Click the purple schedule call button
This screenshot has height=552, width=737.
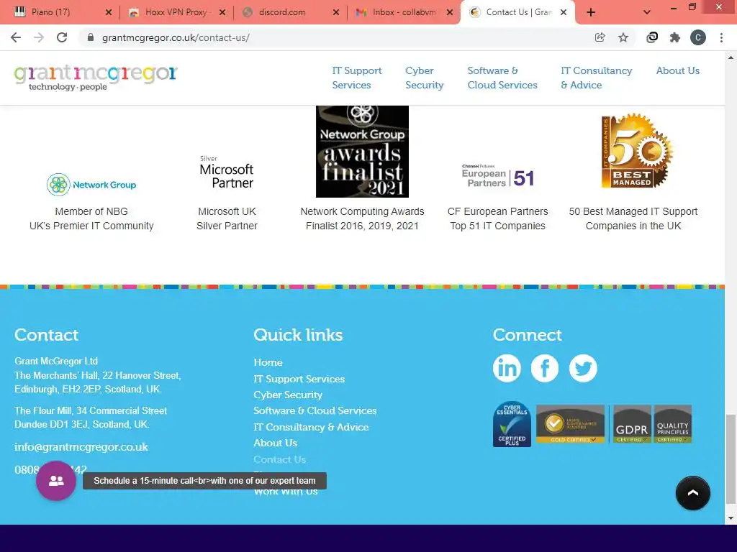coord(56,481)
